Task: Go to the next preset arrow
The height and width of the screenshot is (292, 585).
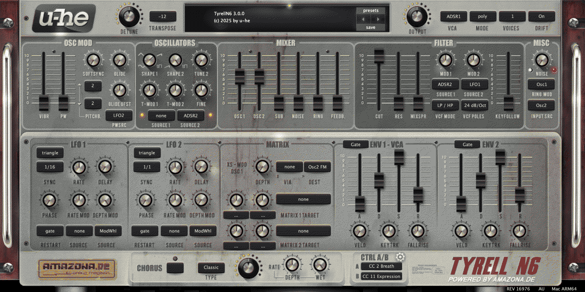Action: pos(378,19)
